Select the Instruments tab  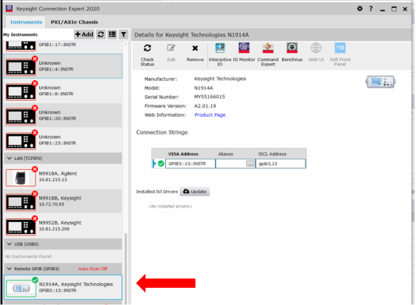(x=26, y=22)
